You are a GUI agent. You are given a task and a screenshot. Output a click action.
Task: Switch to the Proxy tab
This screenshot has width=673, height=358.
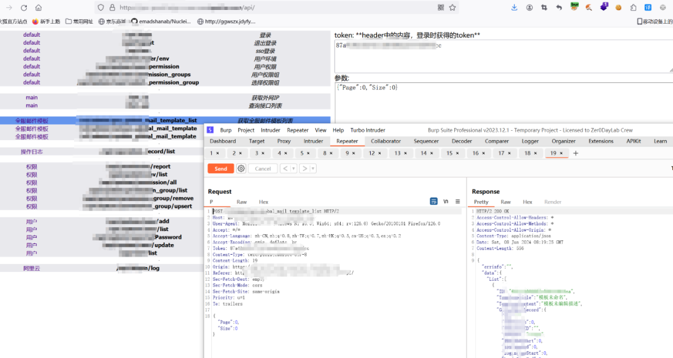pyautogui.click(x=284, y=141)
